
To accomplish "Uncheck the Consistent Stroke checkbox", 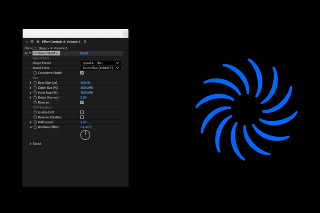I will (x=82, y=73).
